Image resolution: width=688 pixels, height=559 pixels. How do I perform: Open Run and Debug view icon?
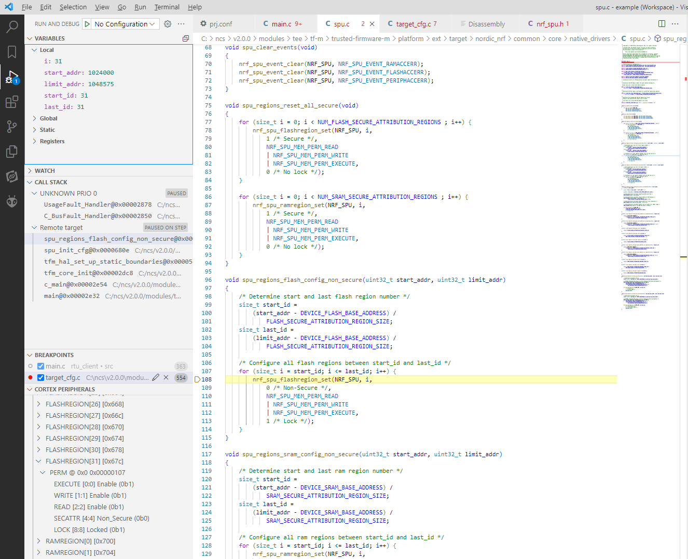12,77
